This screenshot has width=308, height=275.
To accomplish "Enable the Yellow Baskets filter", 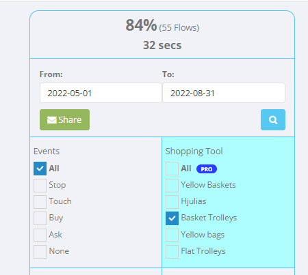I will [172, 186].
